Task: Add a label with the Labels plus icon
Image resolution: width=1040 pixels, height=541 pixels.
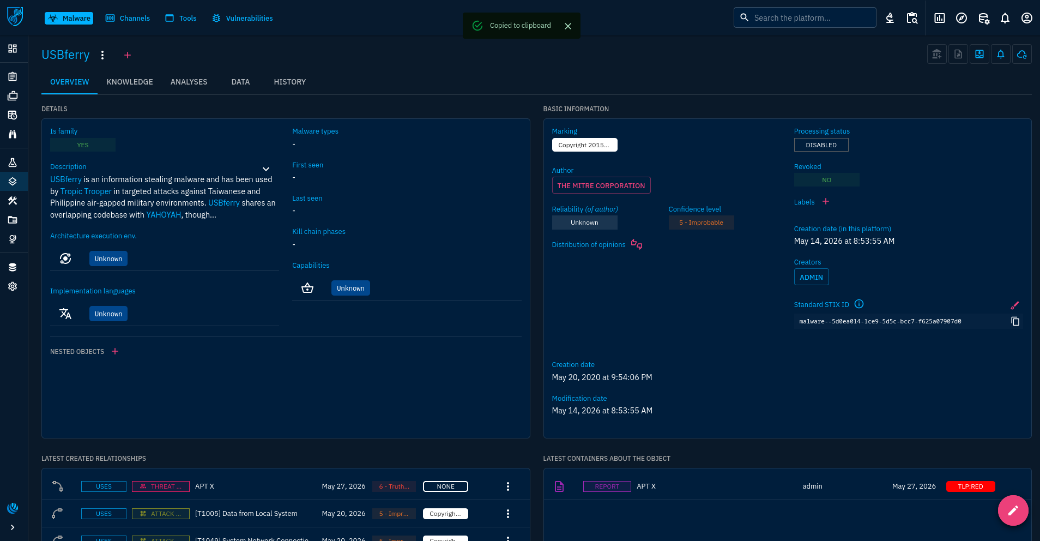Action: 826,202
